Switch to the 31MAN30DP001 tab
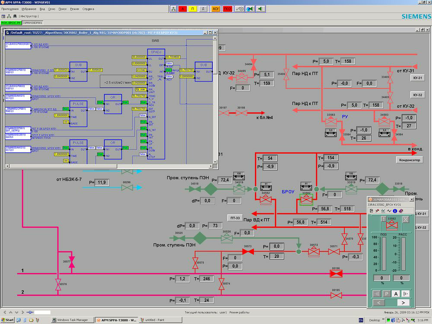Screen dimensions: 432x324 (32, 22)
